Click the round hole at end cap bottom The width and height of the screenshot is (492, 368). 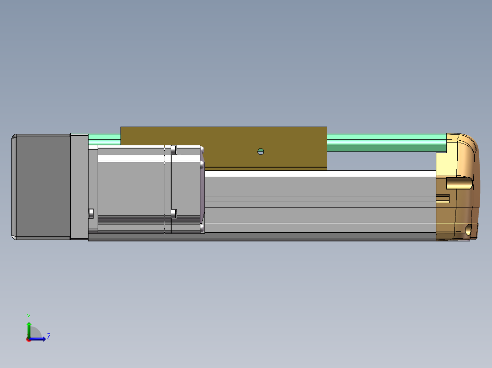(468, 230)
